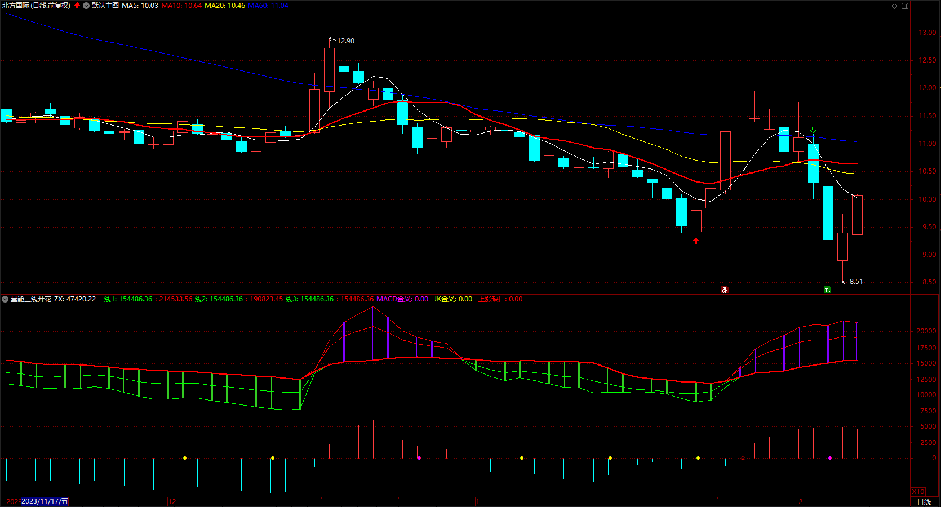The height and width of the screenshot is (507, 941).
Task: Select the red MA10 indicator label
Action: pos(181,6)
